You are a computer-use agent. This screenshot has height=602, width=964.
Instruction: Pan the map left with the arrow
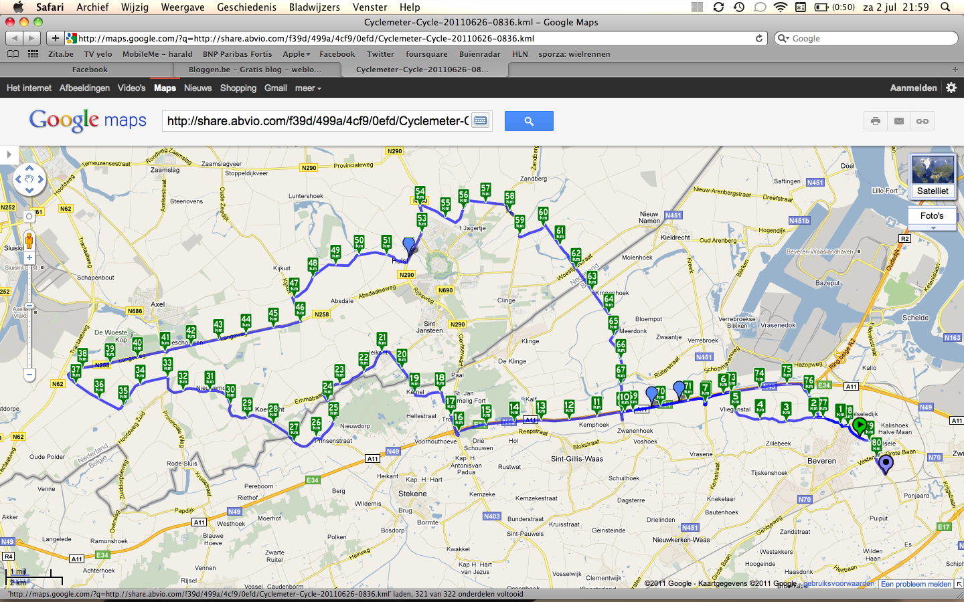pyautogui.click(x=18, y=179)
